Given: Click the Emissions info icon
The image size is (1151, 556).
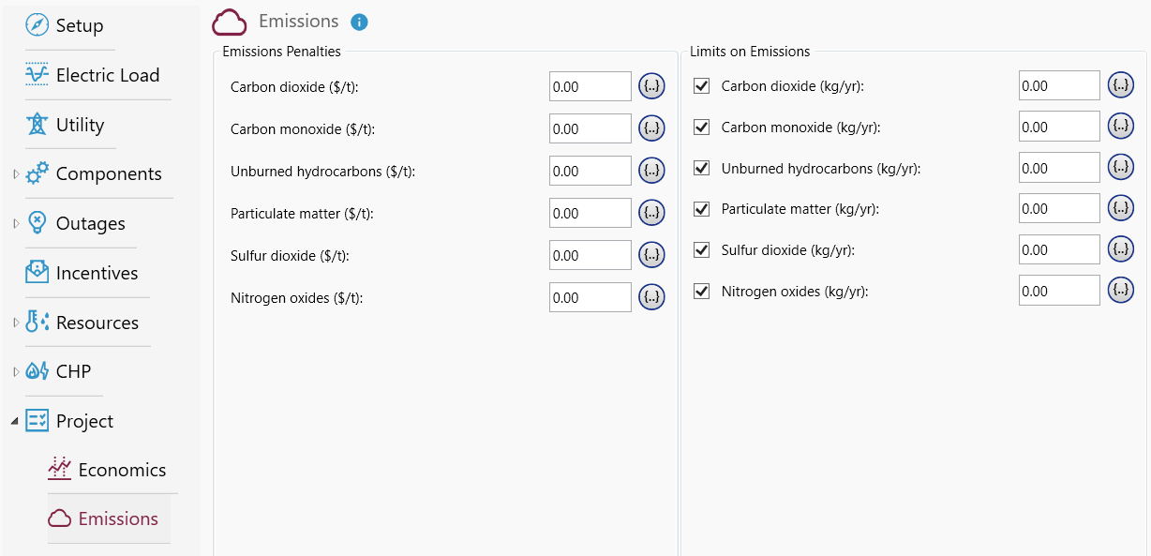Looking at the screenshot, I should coord(359,23).
